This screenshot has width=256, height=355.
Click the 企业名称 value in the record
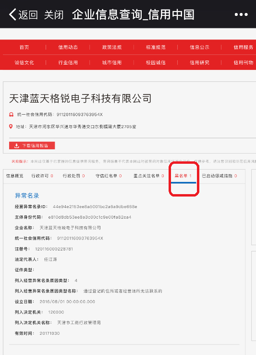[x=70, y=228]
